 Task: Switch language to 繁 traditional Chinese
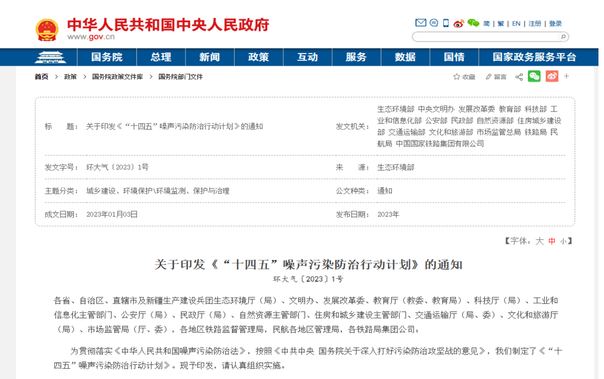coord(501,24)
